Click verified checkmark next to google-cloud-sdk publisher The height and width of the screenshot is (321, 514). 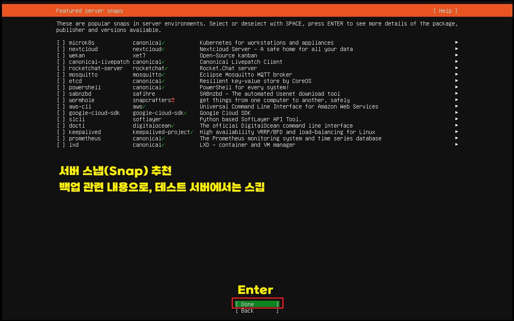coord(186,113)
